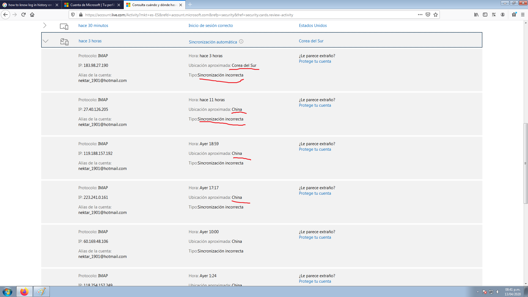
Task: Click the 'Inicio de sesión correcto' link
Action: (x=211, y=26)
